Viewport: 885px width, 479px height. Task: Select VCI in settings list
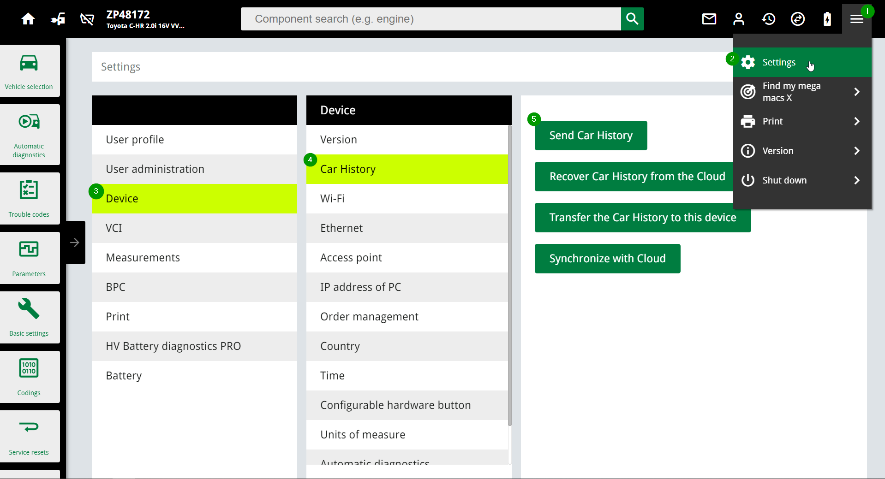coord(194,228)
